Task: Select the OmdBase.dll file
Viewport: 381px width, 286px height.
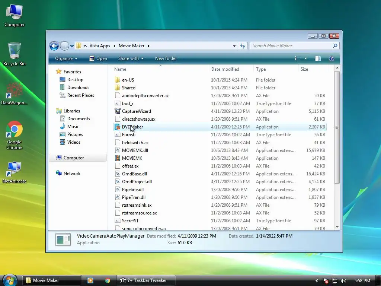Action: [x=220, y=174]
